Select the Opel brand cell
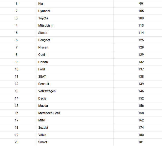 click(x=42, y=55)
